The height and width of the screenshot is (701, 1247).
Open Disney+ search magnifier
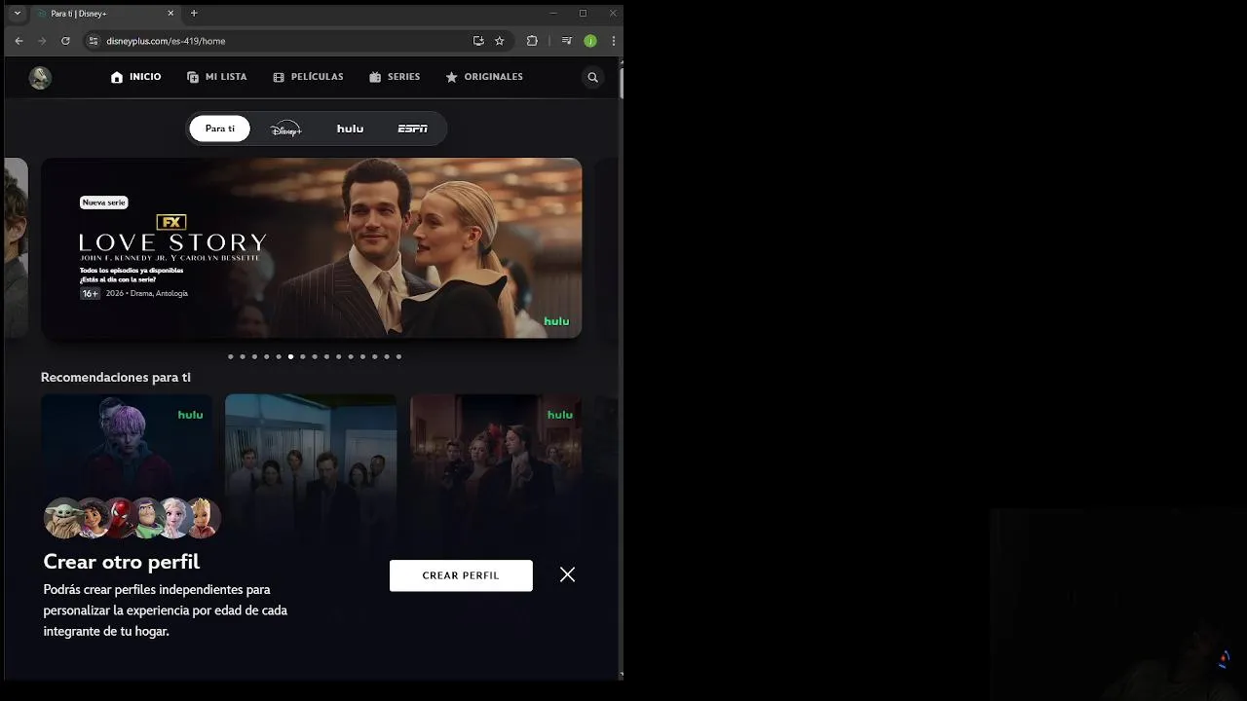tap(592, 78)
